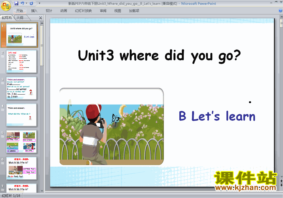The width and height of the screenshot is (283, 198).
Task: Open the 动画 ribbon tab
Action: pyautogui.click(x=63, y=11)
